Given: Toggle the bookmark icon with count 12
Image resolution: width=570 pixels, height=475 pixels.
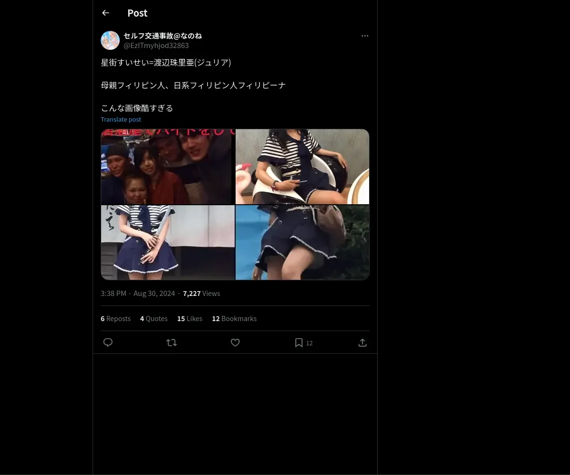Looking at the screenshot, I should point(304,342).
